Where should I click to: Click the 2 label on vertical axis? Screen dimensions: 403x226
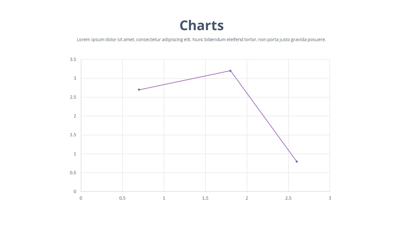click(75, 116)
